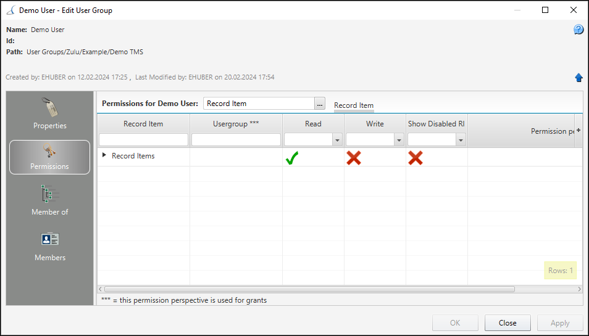The height and width of the screenshot is (336, 589).
Task: Toggle the green Read checkmark for Record Items
Action: click(x=292, y=158)
